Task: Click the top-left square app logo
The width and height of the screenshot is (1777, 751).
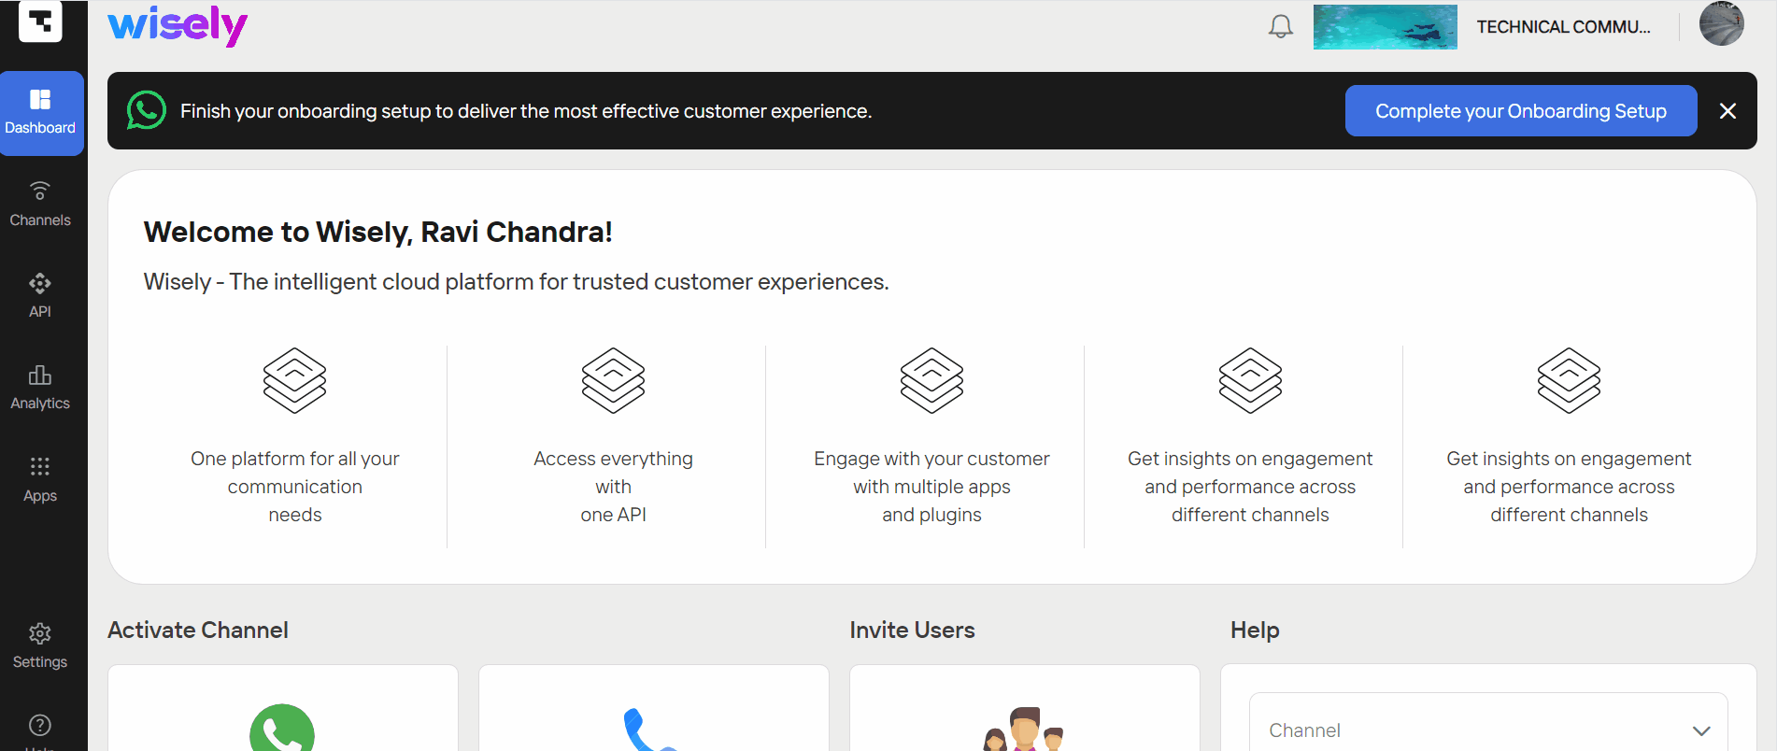Action: [40, 21]
